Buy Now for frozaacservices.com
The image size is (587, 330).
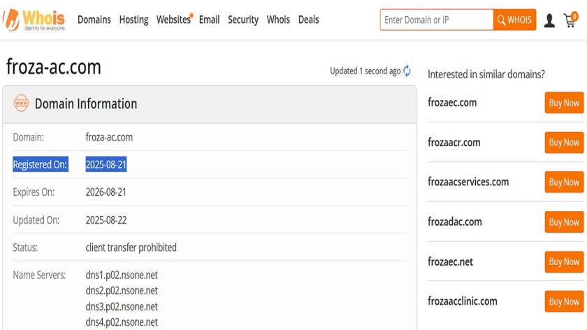coord(564,182)
